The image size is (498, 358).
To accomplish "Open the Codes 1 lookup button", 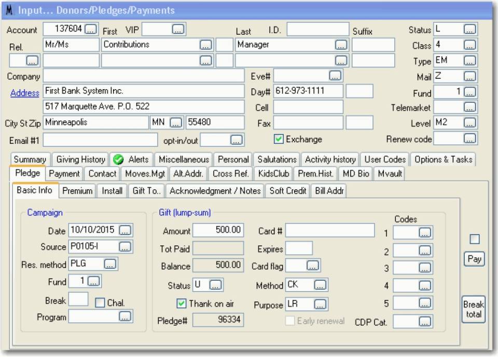I will pyautogui.click(x=424, y=232).
